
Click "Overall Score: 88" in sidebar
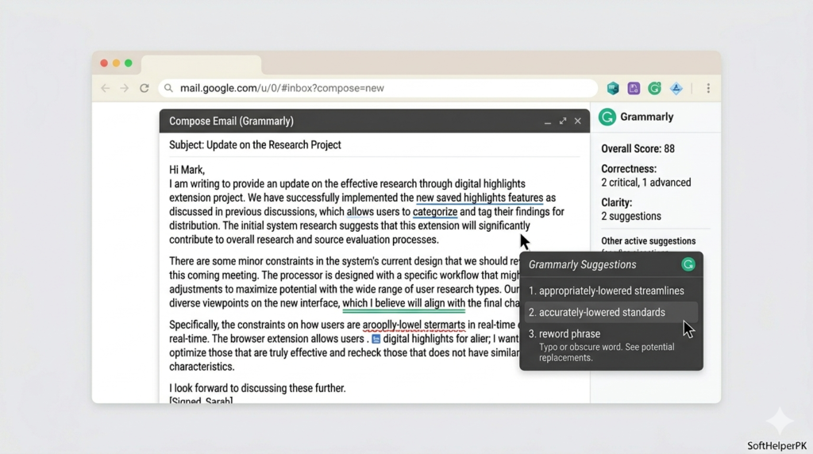pos(638,148)
